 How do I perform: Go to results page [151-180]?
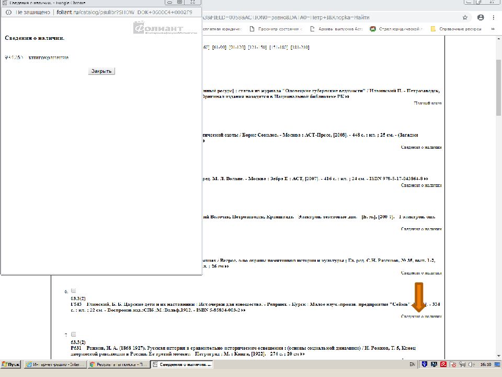[279, 48]
